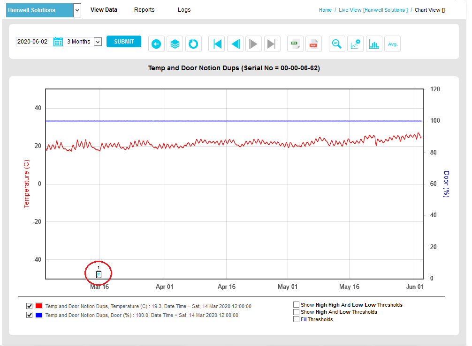Open the bar chart statistics icon
472x346 pixels.
374,44
